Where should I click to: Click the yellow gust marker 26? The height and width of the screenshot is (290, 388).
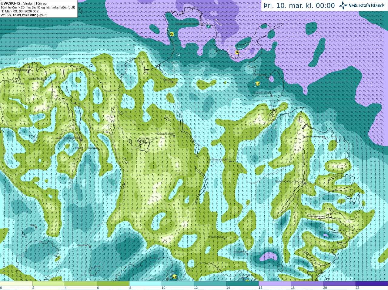pyautogui.click(x=237, y=52)
